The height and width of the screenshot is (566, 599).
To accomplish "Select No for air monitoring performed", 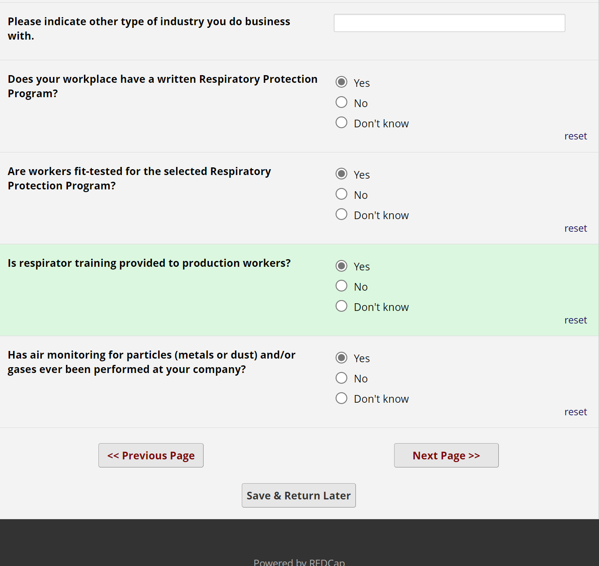I will tap(342, 378).
